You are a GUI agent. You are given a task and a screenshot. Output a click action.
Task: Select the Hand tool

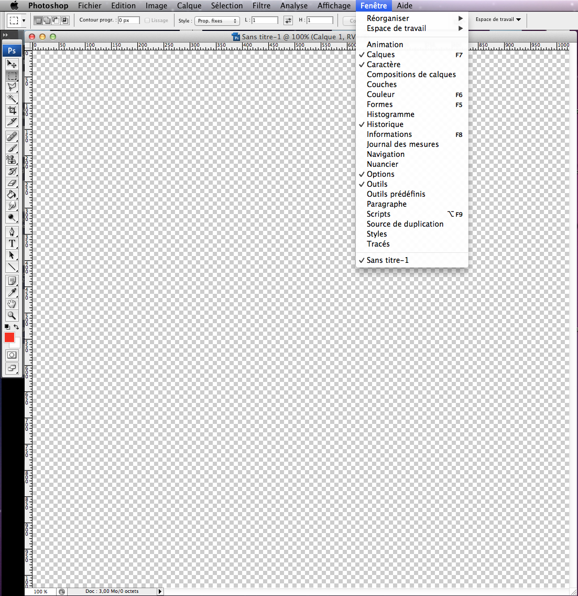tap(12, 304)
